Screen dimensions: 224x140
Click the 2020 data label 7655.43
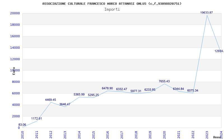click(164, 81)
